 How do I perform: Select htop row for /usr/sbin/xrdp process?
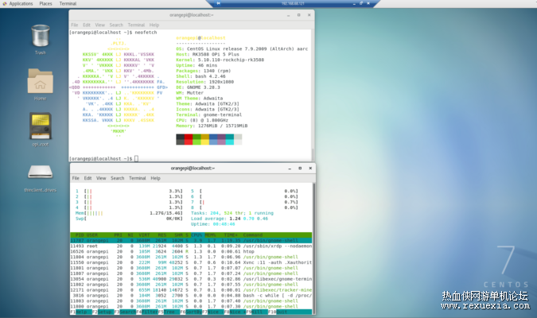[x=191, y=246]
